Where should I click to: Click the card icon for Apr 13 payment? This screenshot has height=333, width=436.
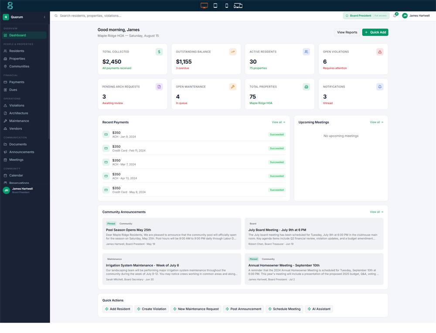(x=106, y=176)
